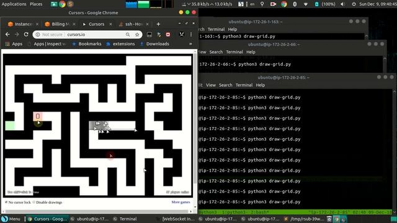Click battery indicator in top panel

coord(325,4)
